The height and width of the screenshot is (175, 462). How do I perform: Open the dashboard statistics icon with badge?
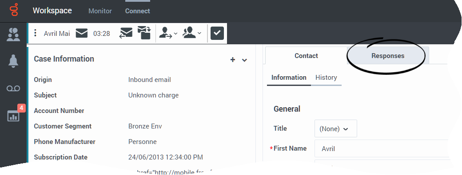pos(14,115)
